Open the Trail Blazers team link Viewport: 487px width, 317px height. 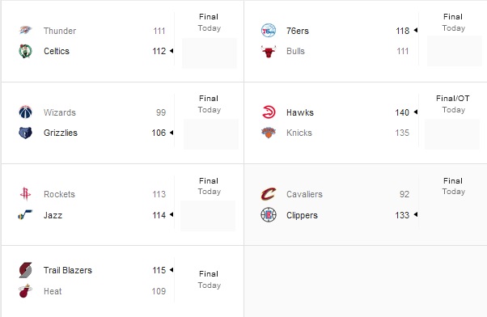(68, 270)
